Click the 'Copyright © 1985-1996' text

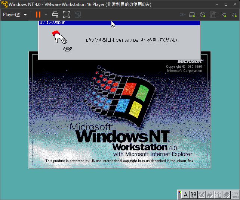[184, 67]
